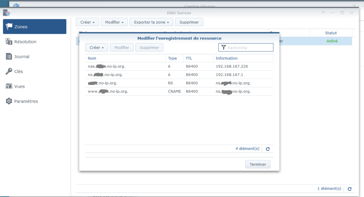Sort records by the TTL column header
364x197 pixels.
(189, 58)
